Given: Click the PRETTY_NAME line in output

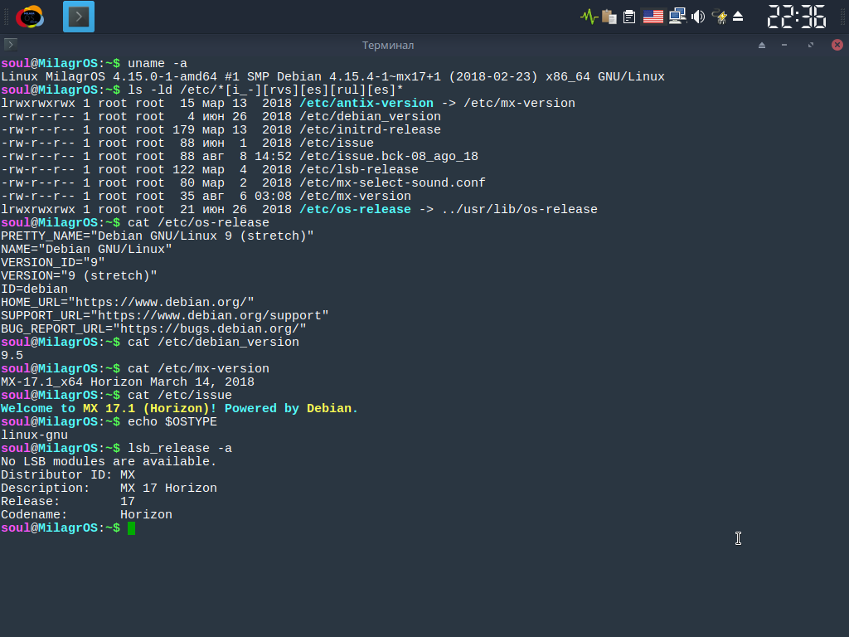Looking at the screenshot, I should coord(158,236).
